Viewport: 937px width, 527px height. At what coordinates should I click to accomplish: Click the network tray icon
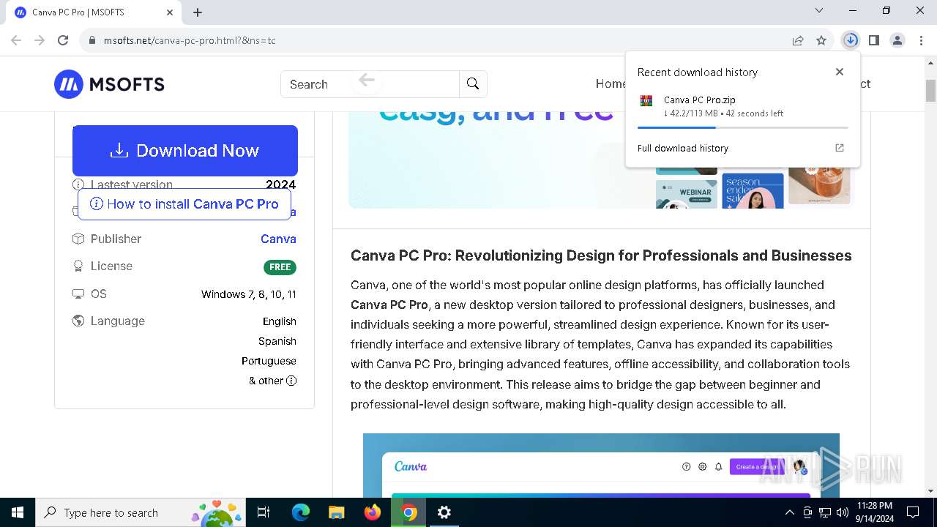[x=825, y=512]
